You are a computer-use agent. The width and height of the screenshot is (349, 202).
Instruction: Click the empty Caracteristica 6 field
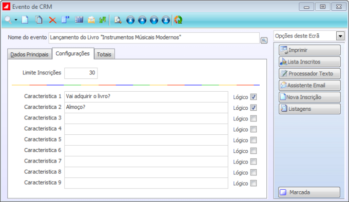pos(146,151)
